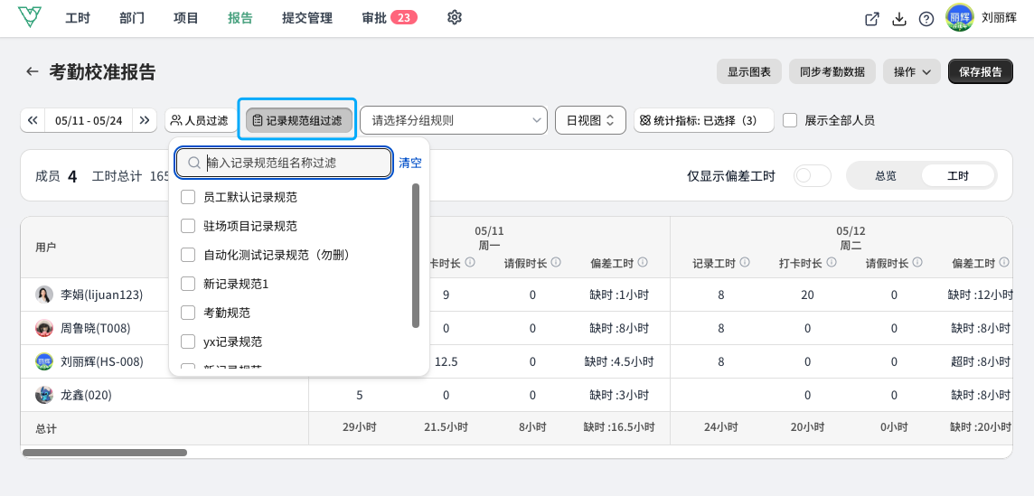Enable the 展示全部人员 checkbox

pyautogui.click(x=790, y=120)
